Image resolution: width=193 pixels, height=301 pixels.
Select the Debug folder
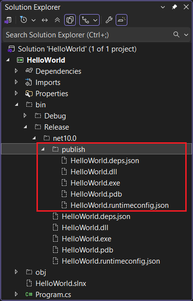(55, 116)
